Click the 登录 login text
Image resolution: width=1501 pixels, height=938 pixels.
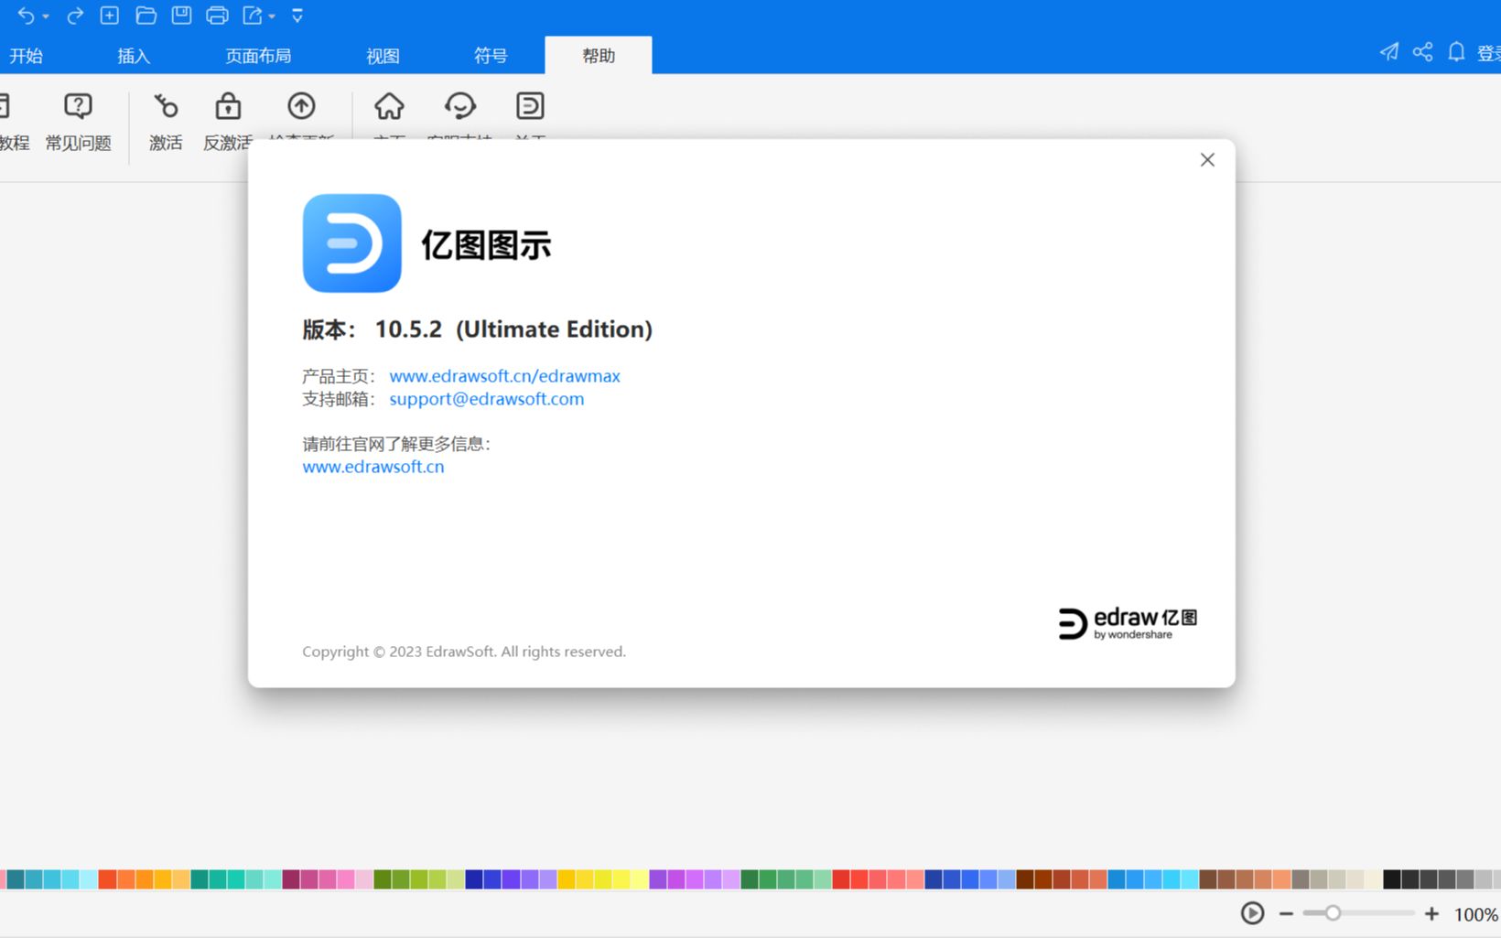click(x=1489, y=54)
